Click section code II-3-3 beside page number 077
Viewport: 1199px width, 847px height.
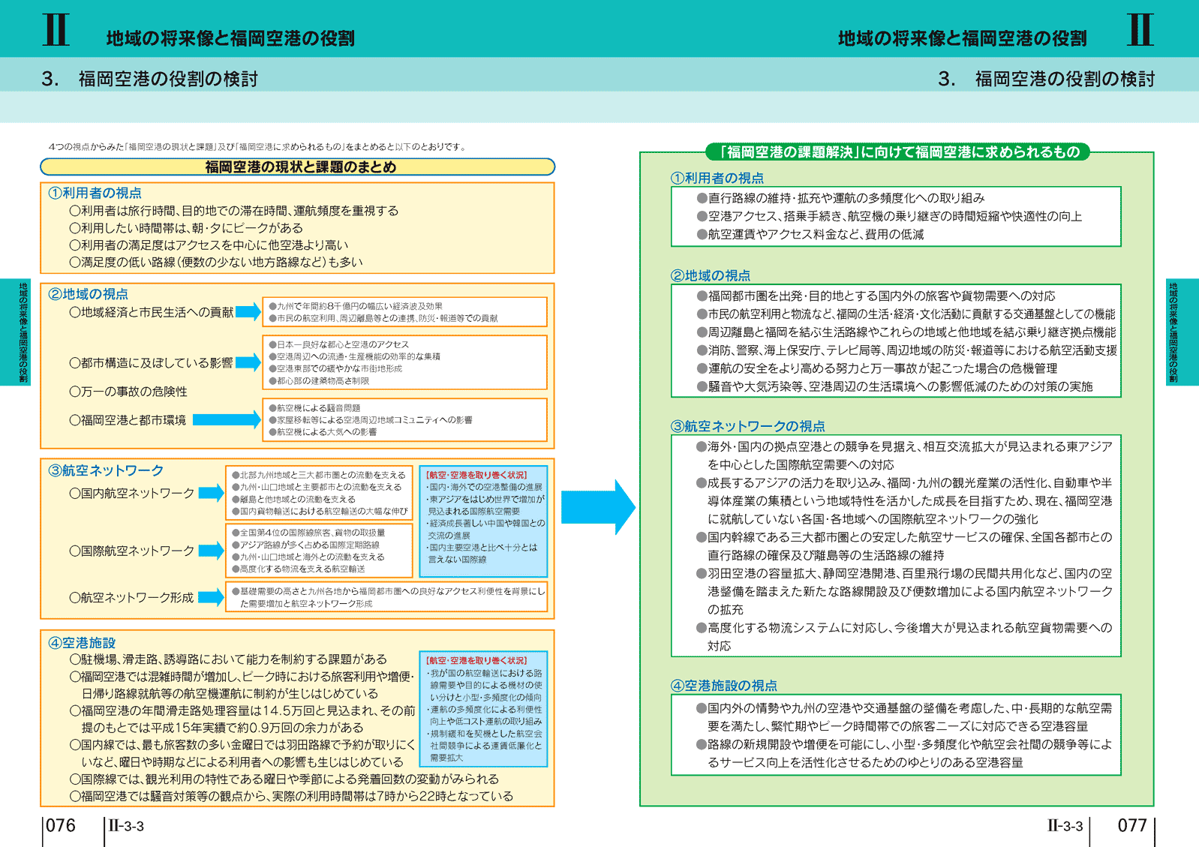[1065, 826]
